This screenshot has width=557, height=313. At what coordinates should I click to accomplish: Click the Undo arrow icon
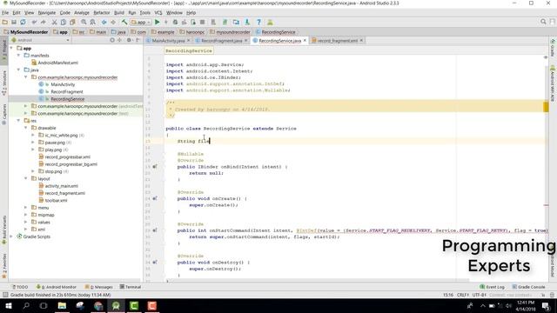tap(34, 22)
